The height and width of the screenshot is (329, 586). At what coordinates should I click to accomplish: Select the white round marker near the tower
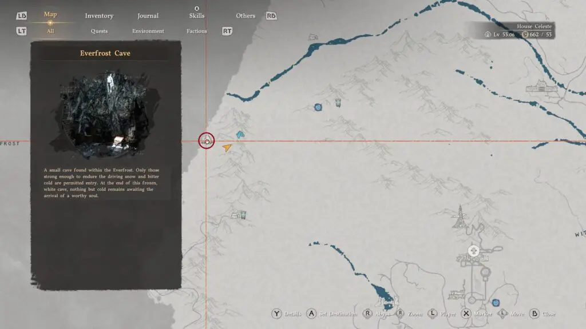[x=474, y=251]
